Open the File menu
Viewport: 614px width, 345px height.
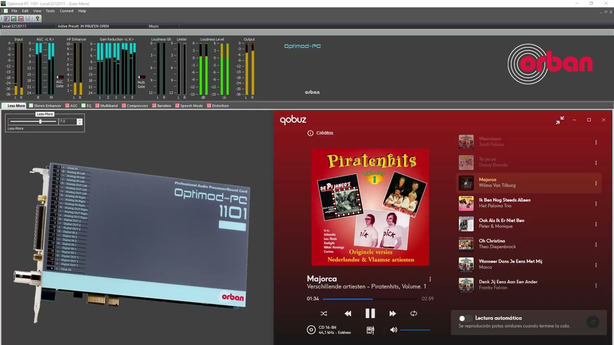pos(14,11)
